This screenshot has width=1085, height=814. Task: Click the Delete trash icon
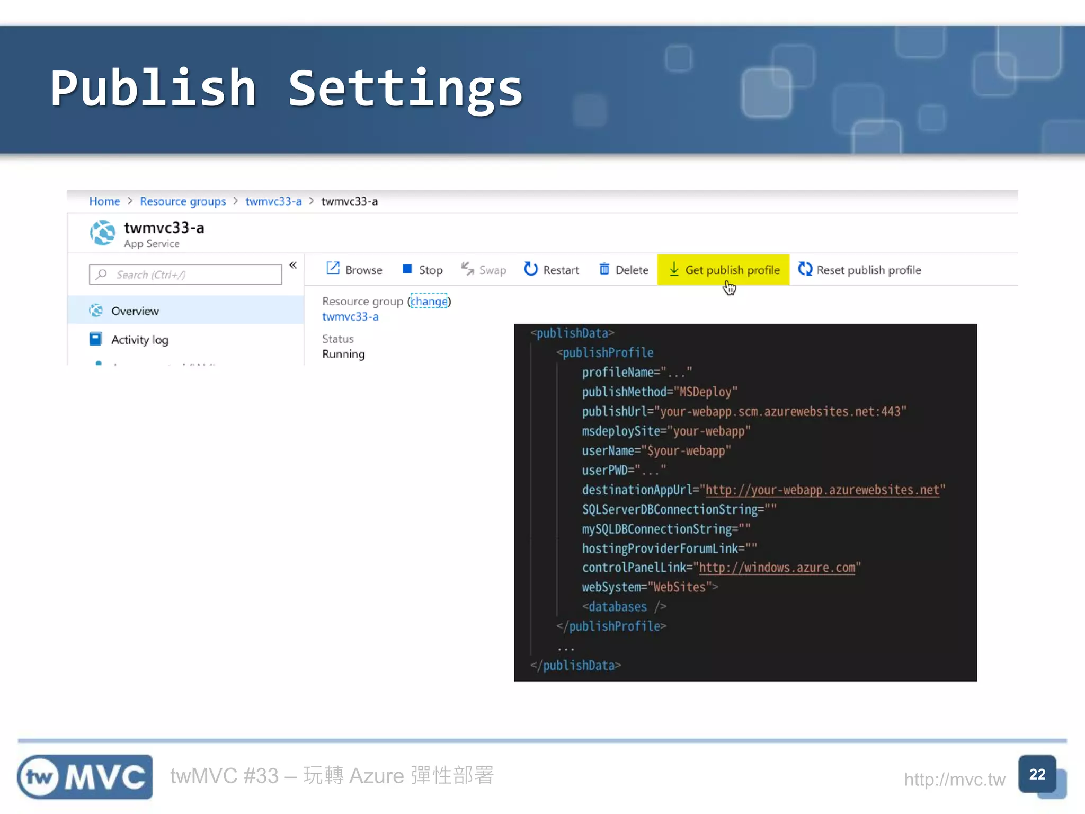pos(604,269)
